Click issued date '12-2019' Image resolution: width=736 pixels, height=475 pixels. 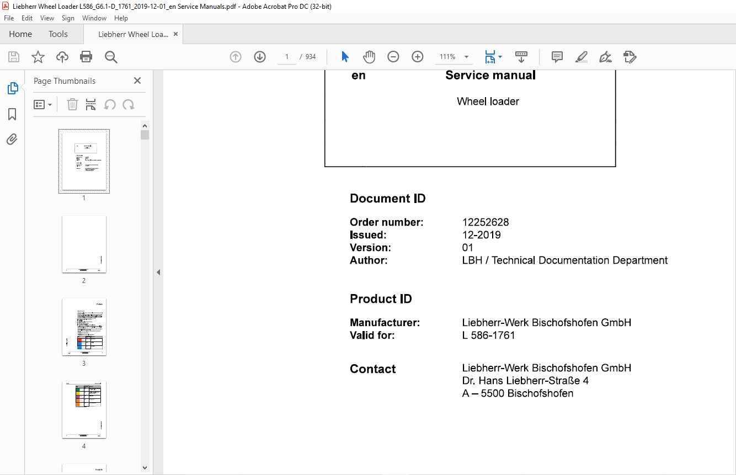482,235
